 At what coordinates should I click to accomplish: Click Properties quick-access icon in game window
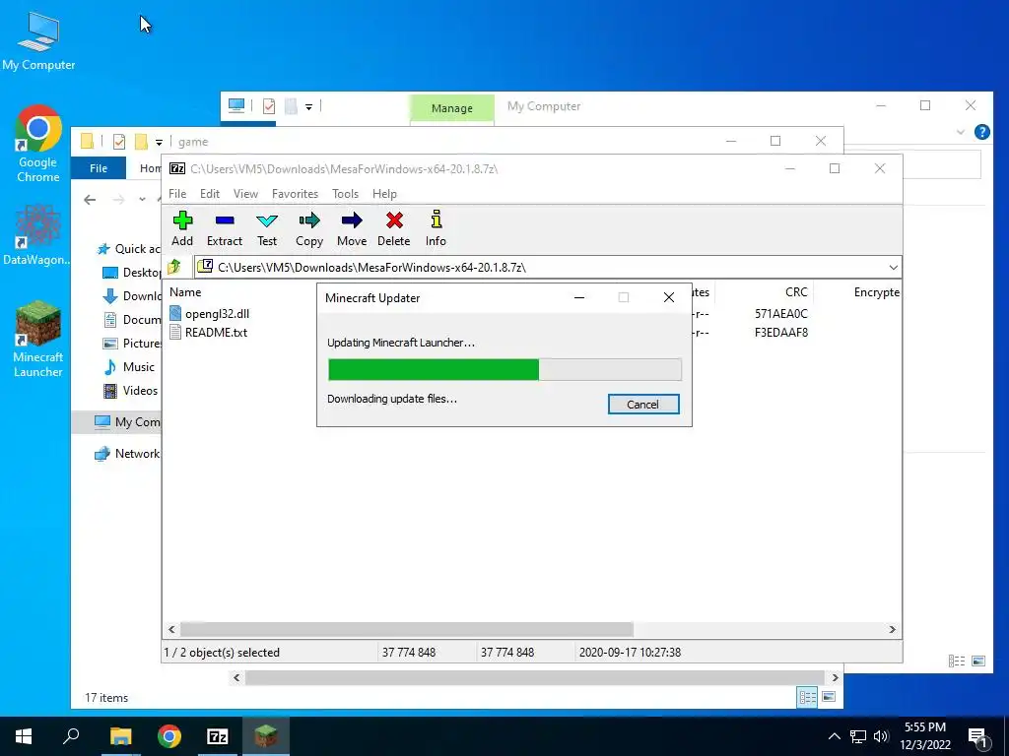[x=119, y=142]
